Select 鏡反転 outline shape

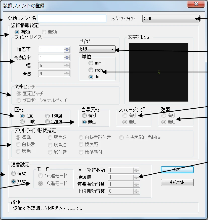[81, 144]
